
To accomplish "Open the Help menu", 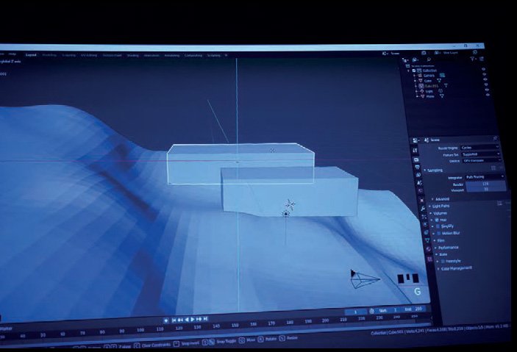I will click(x=13, y=54).
